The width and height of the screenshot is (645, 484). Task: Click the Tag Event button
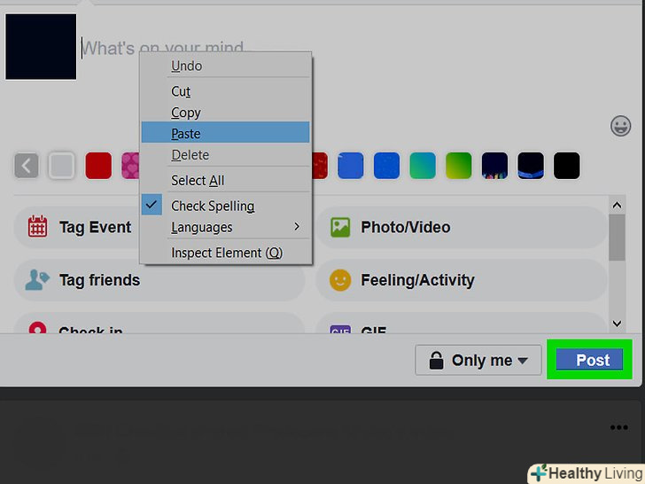95,228
